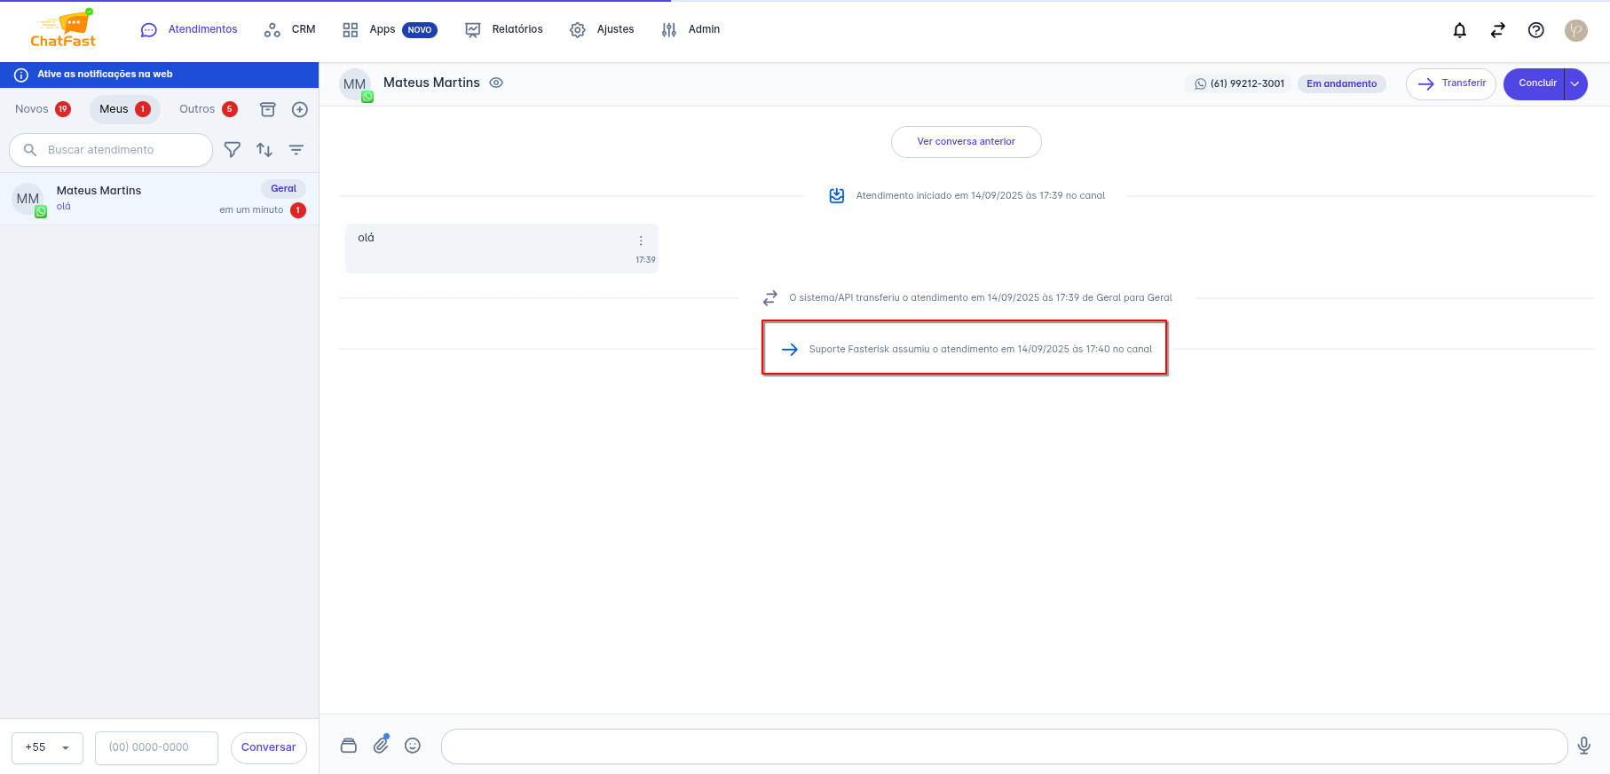The height and width of the screenshot is (774, 1610).
Task: Open the +55 country code dropdown
Action: point(47,747)
